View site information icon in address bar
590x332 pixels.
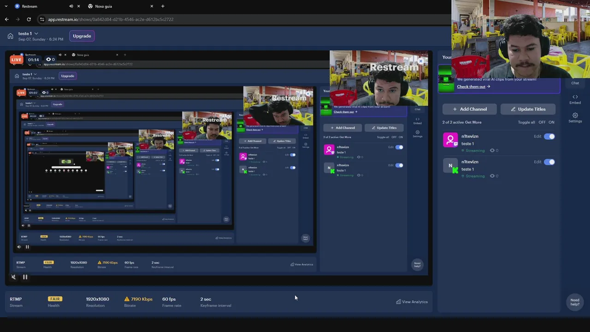click(42, 19)
